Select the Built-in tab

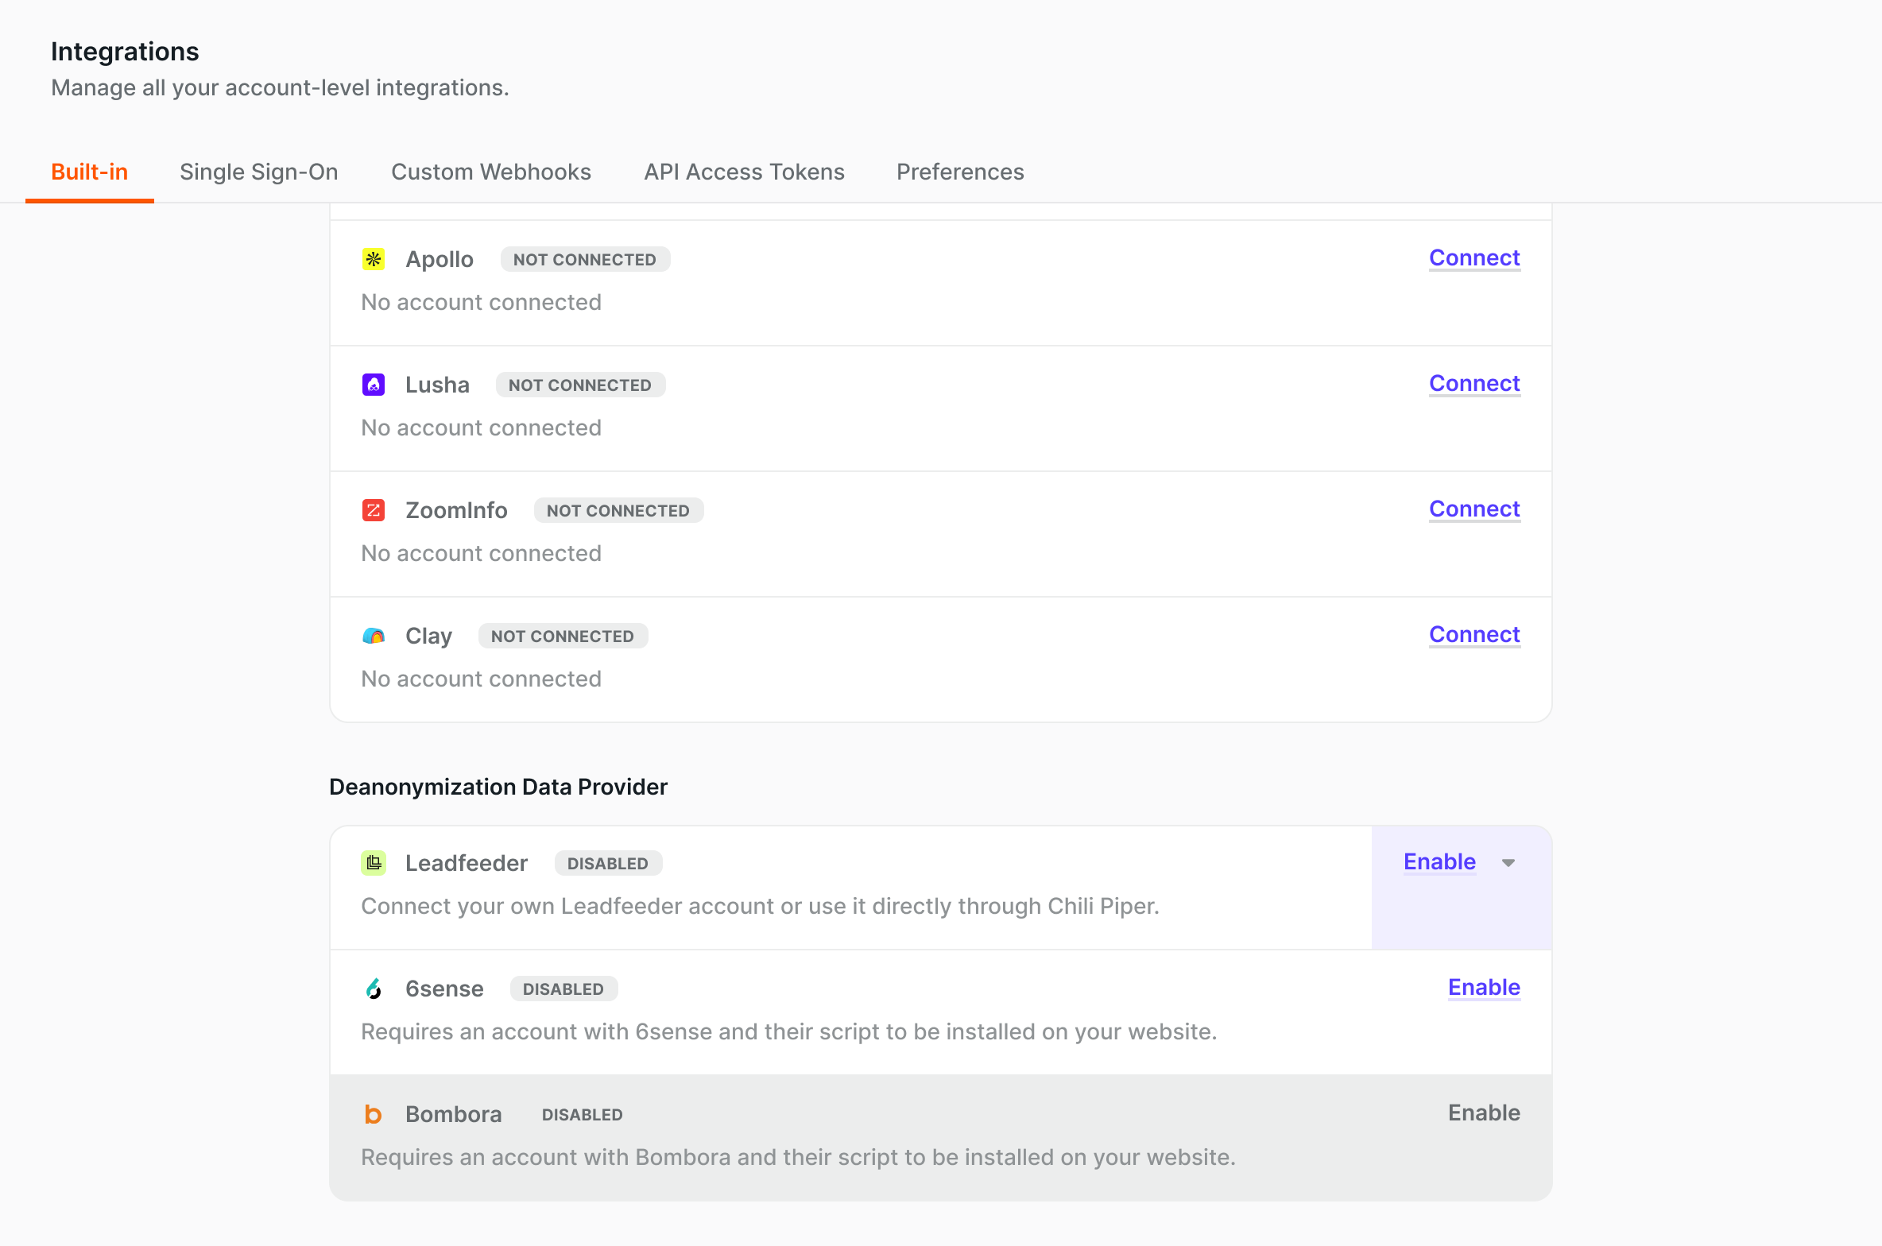click(x=89, y=172)
